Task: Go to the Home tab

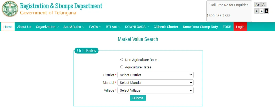Action: point(8,27)
